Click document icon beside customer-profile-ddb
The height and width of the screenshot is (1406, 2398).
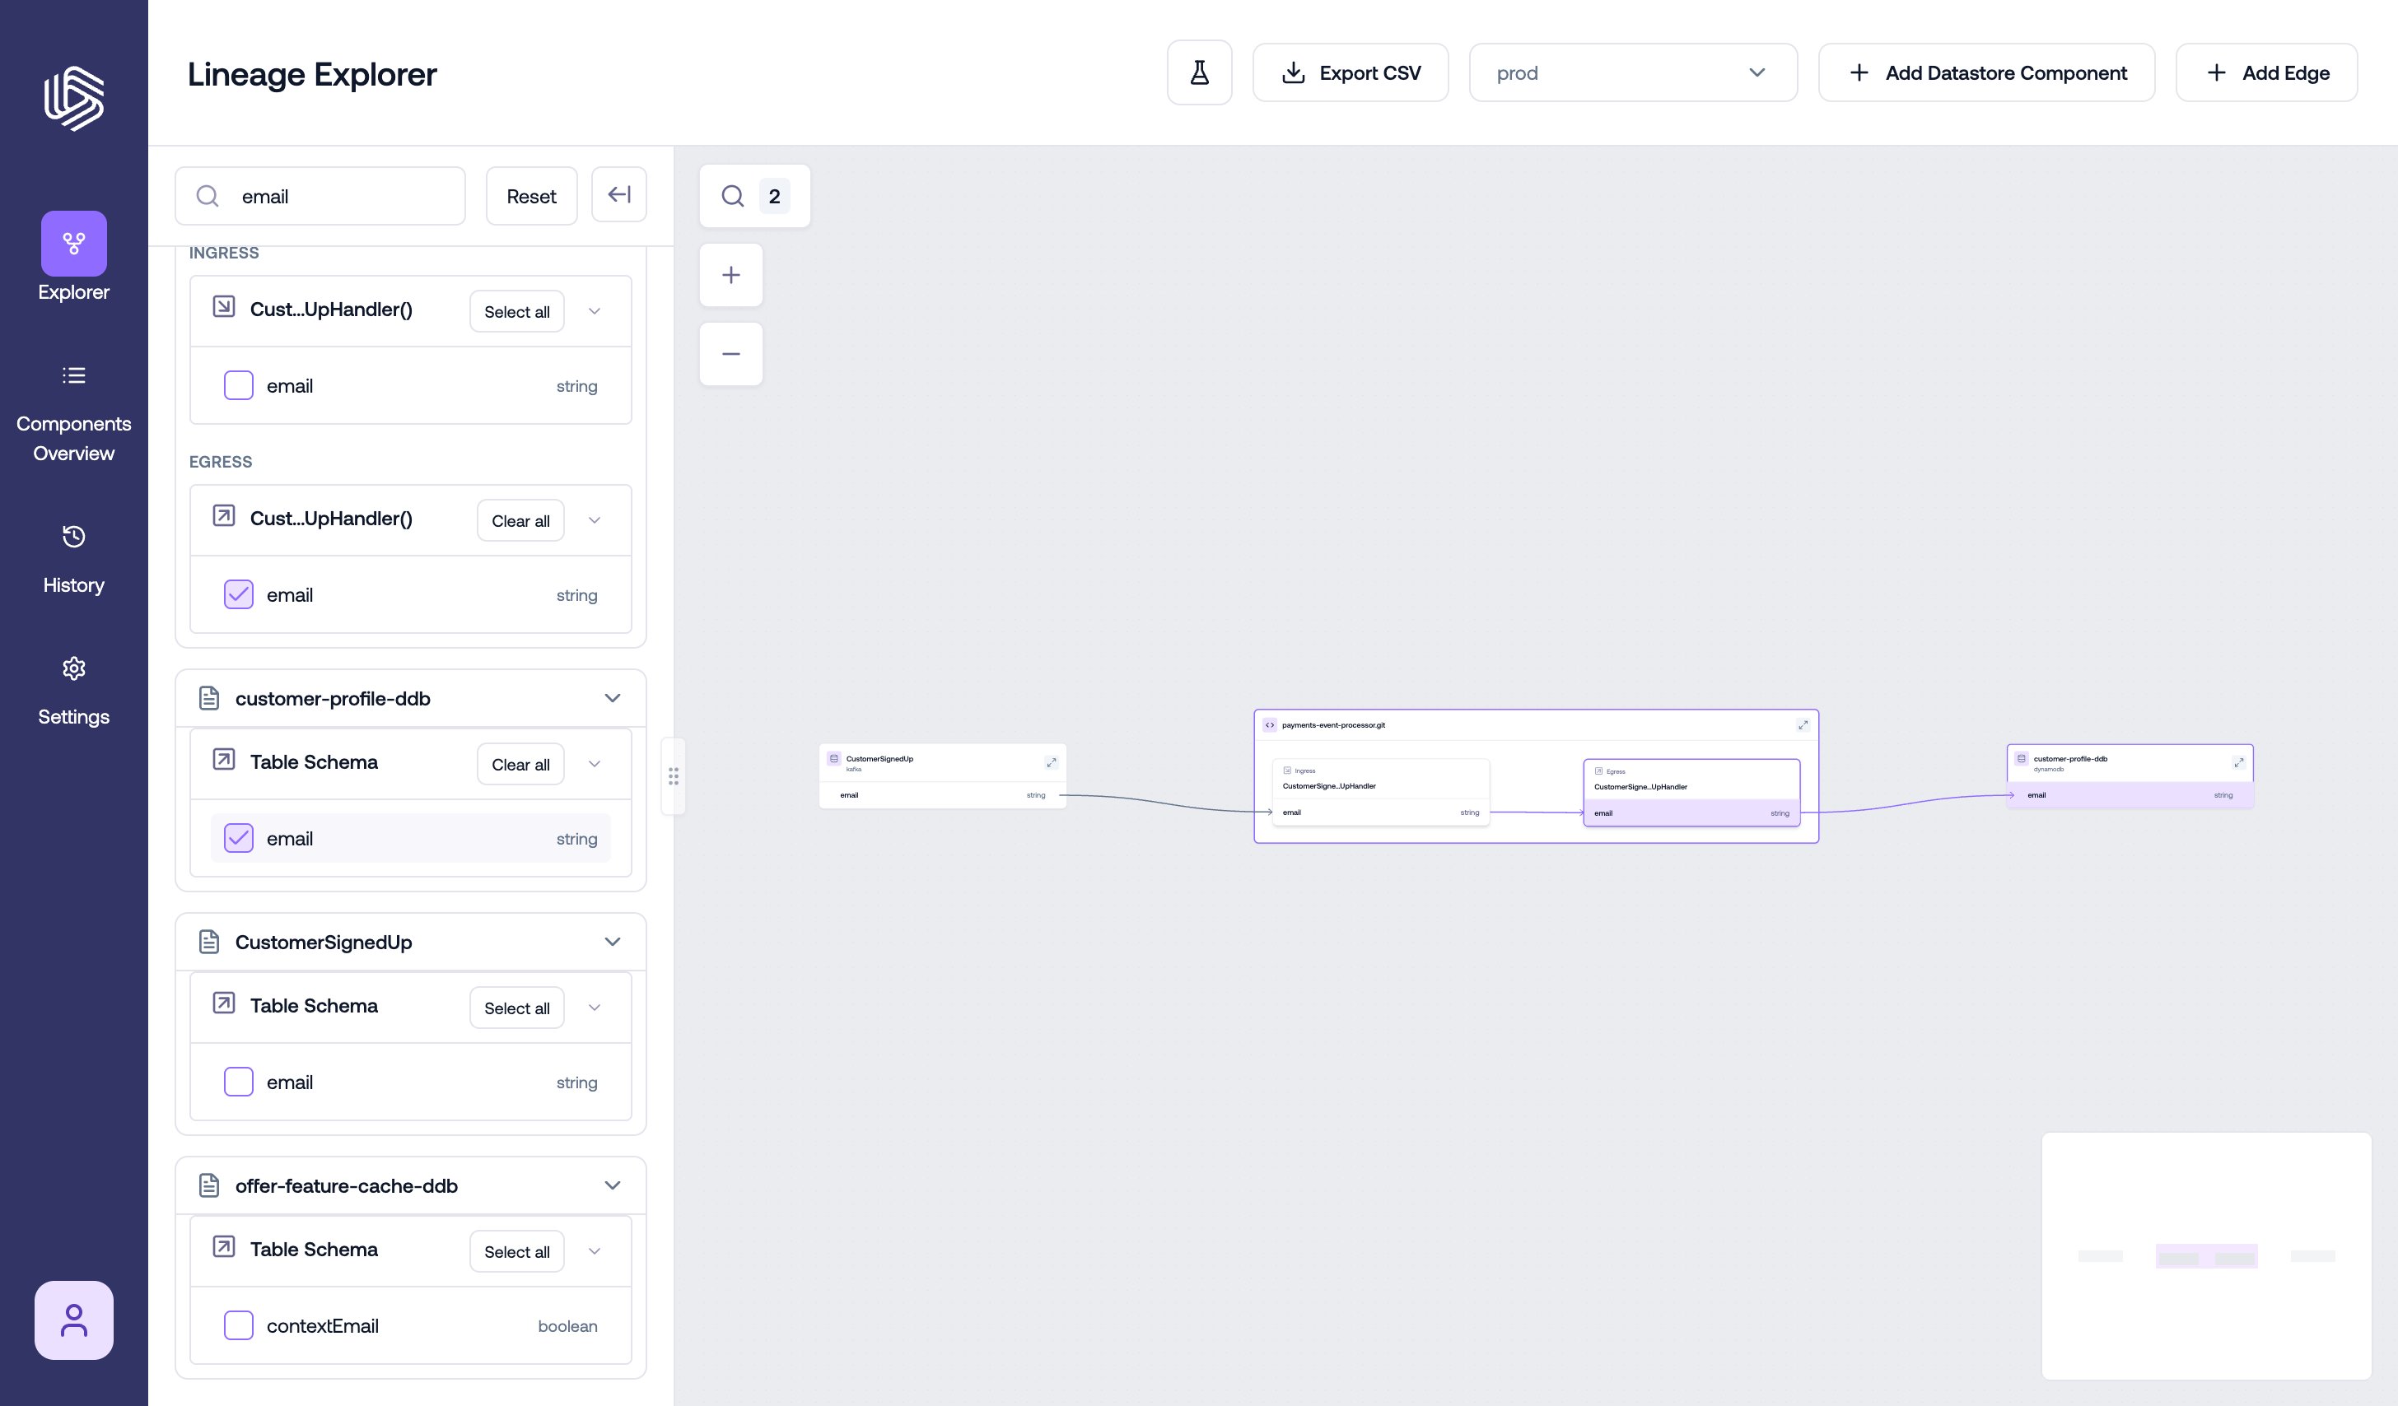tap(209, 698)
